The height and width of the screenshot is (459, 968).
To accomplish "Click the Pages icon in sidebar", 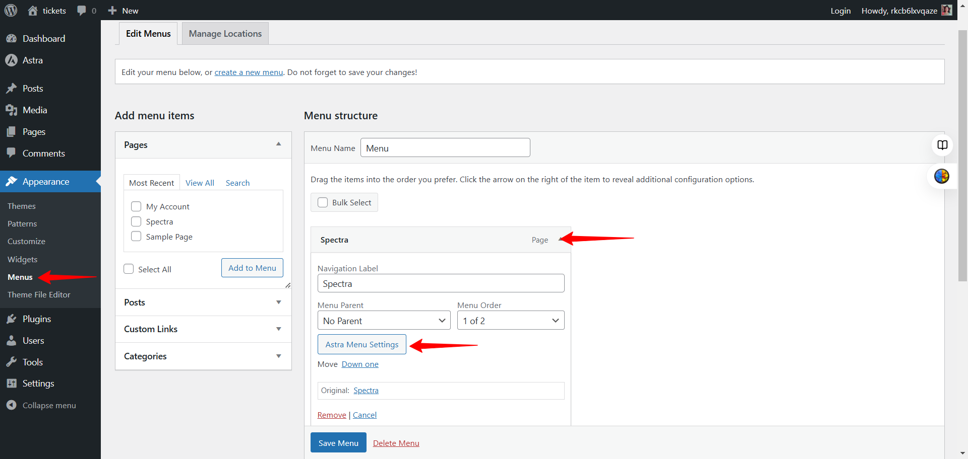I will pos(11,132).
